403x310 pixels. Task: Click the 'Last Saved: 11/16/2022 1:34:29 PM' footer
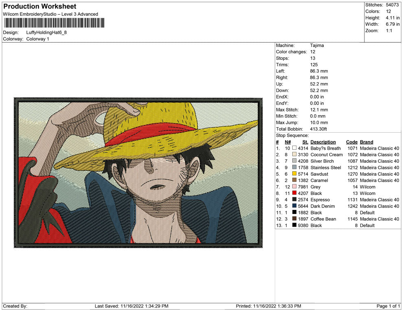tap(131, 306)
